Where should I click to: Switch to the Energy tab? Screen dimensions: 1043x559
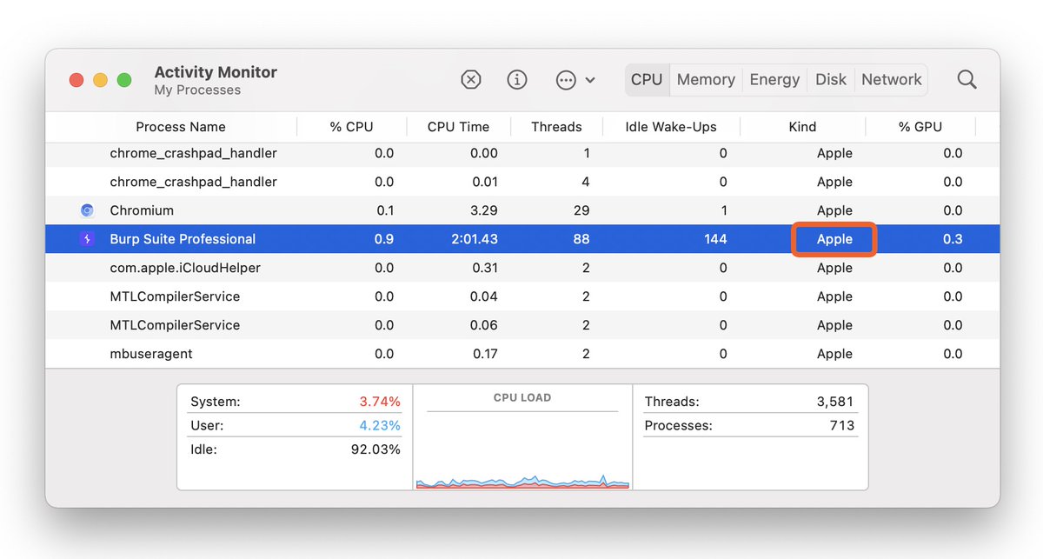pos(774,80)
